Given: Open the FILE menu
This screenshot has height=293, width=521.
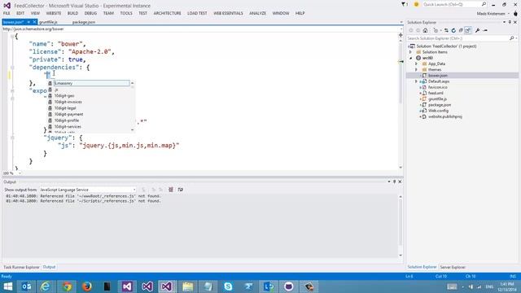Looking at the screenshot, I should pyautogui.click(x=7, y=13).
